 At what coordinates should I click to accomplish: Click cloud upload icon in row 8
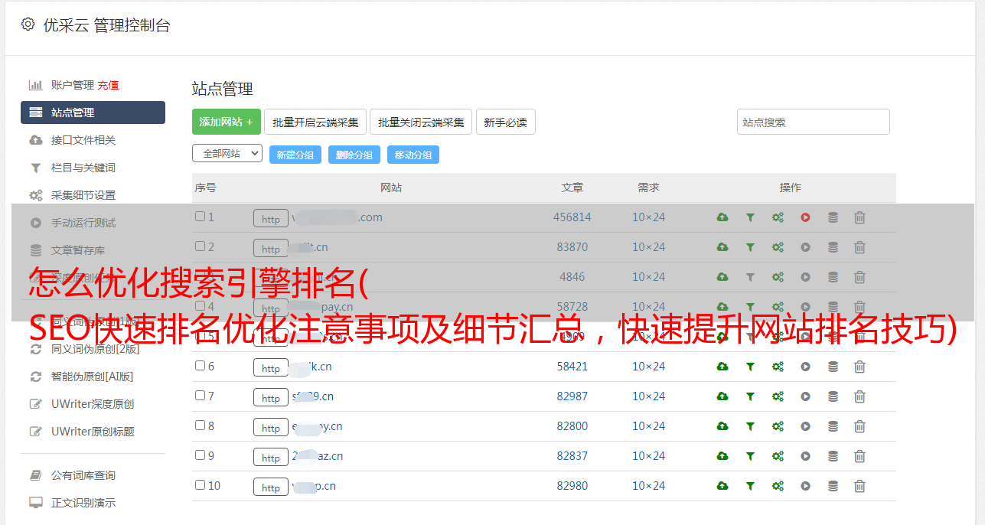point(722,426)
